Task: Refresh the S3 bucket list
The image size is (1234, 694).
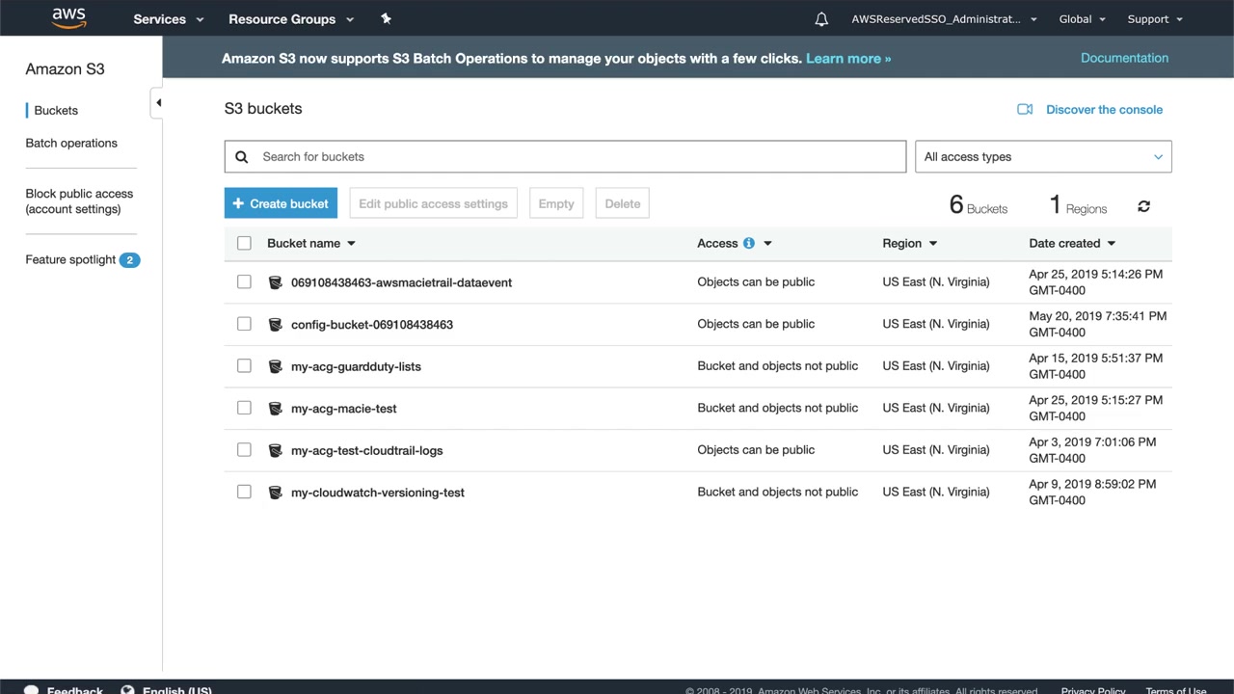Action: [1143, 206]
